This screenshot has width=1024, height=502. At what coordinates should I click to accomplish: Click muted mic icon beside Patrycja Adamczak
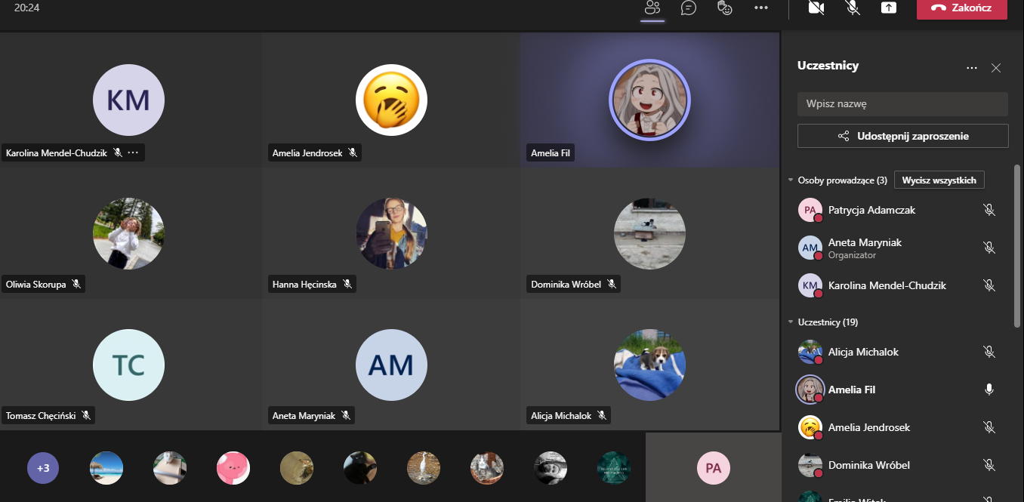point(989,210)
